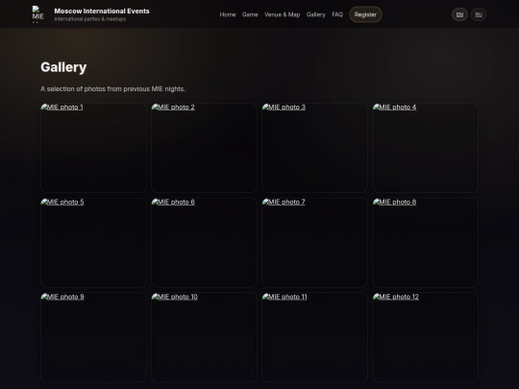Open MIE photo 3 thumbnail

pos(315,148)
